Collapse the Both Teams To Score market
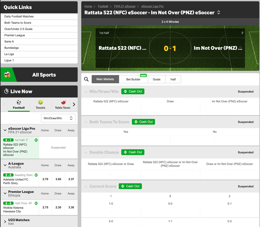 (86, 122)
